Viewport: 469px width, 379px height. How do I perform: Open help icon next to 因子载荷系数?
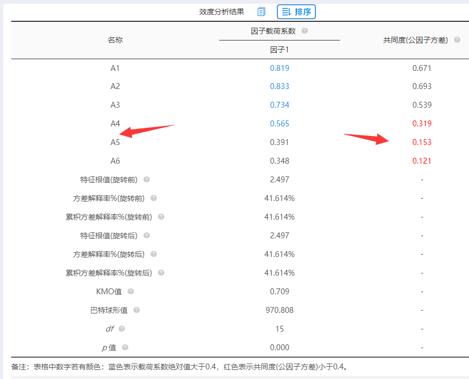305,31
